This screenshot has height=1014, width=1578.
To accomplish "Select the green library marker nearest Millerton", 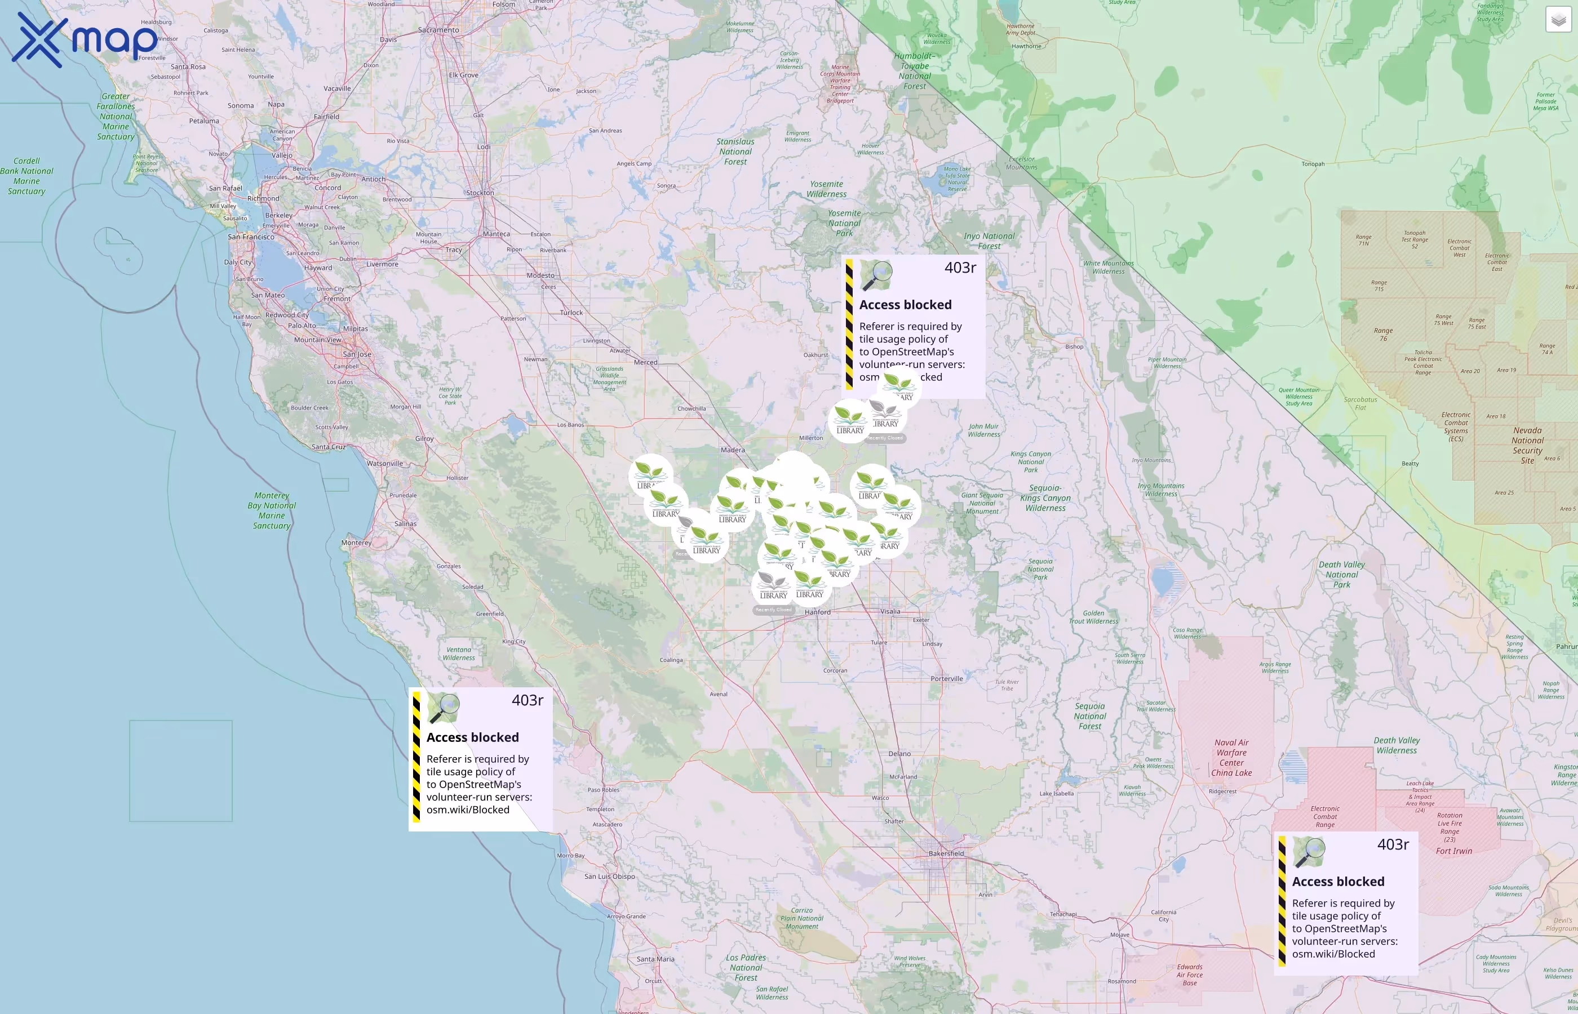I will tap(850, 420).
